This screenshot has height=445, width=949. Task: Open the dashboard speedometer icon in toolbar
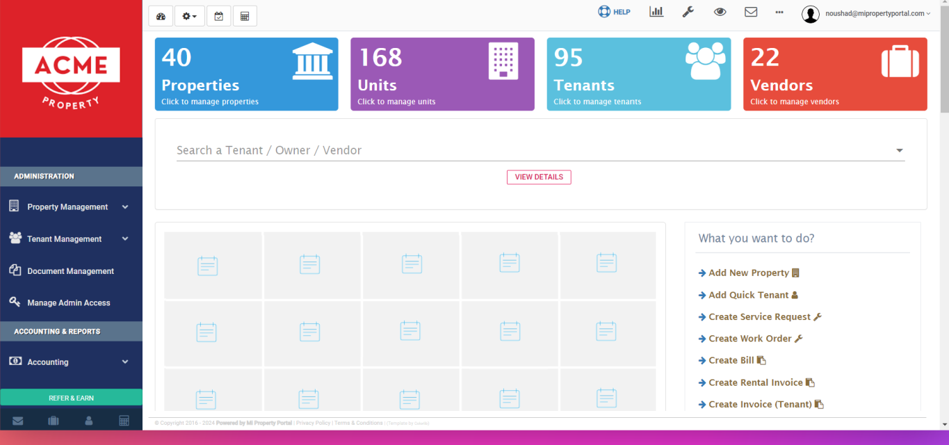pyautogui.click(x=161, y=15)
